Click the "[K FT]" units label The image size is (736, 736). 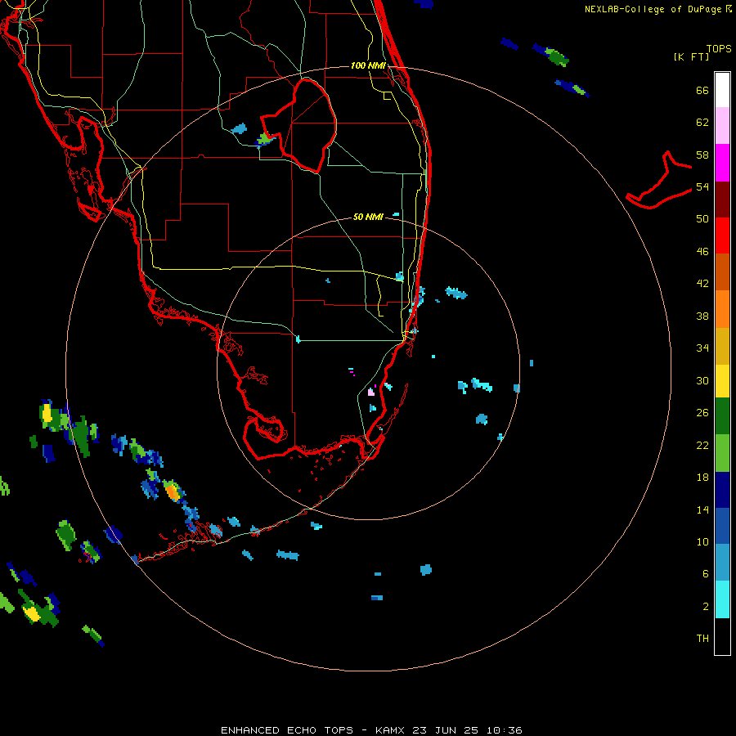click(691, 57)
